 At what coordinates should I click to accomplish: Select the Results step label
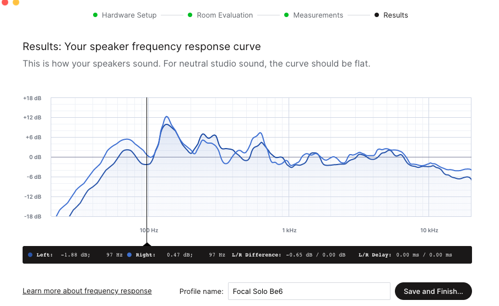pyautogui.click(x=395, y=15)
